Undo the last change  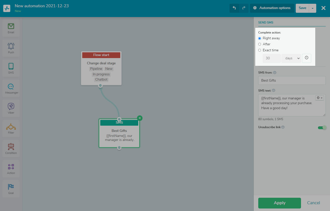234,8
